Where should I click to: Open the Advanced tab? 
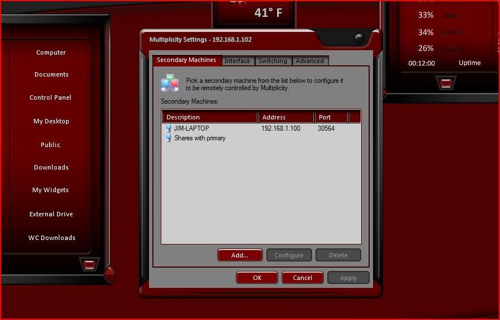310,61
